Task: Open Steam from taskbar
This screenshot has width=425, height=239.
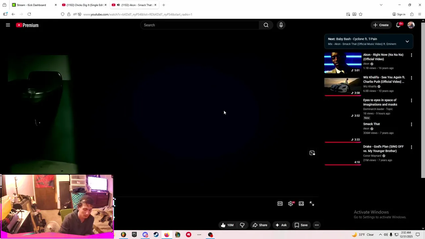Action: [x=156, y=235]
